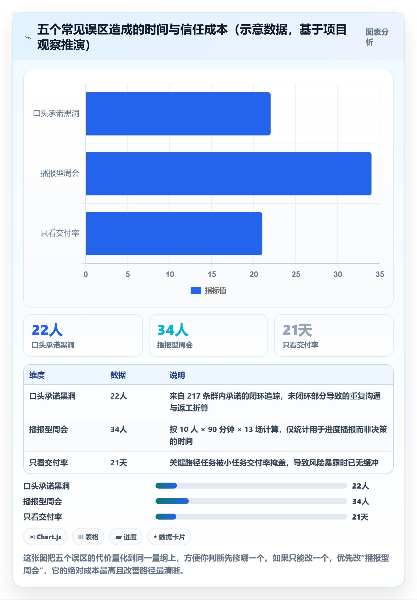This screenshot has width=417, height=600.
Task: Click the Chart.js tag chip
Action: (45, 537)
